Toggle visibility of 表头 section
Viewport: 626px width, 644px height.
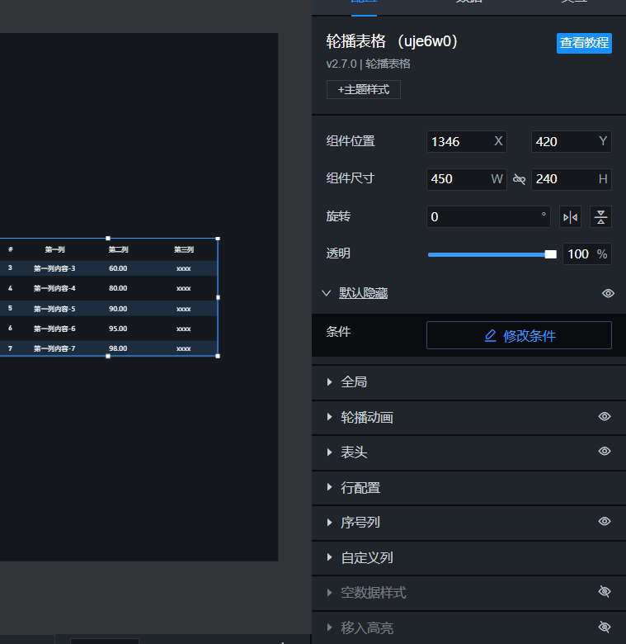pyautogui.click(x=605, y=451)
